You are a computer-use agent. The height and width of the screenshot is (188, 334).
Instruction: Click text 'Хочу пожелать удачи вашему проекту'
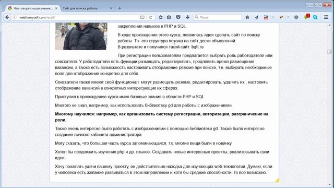(92, 167)
